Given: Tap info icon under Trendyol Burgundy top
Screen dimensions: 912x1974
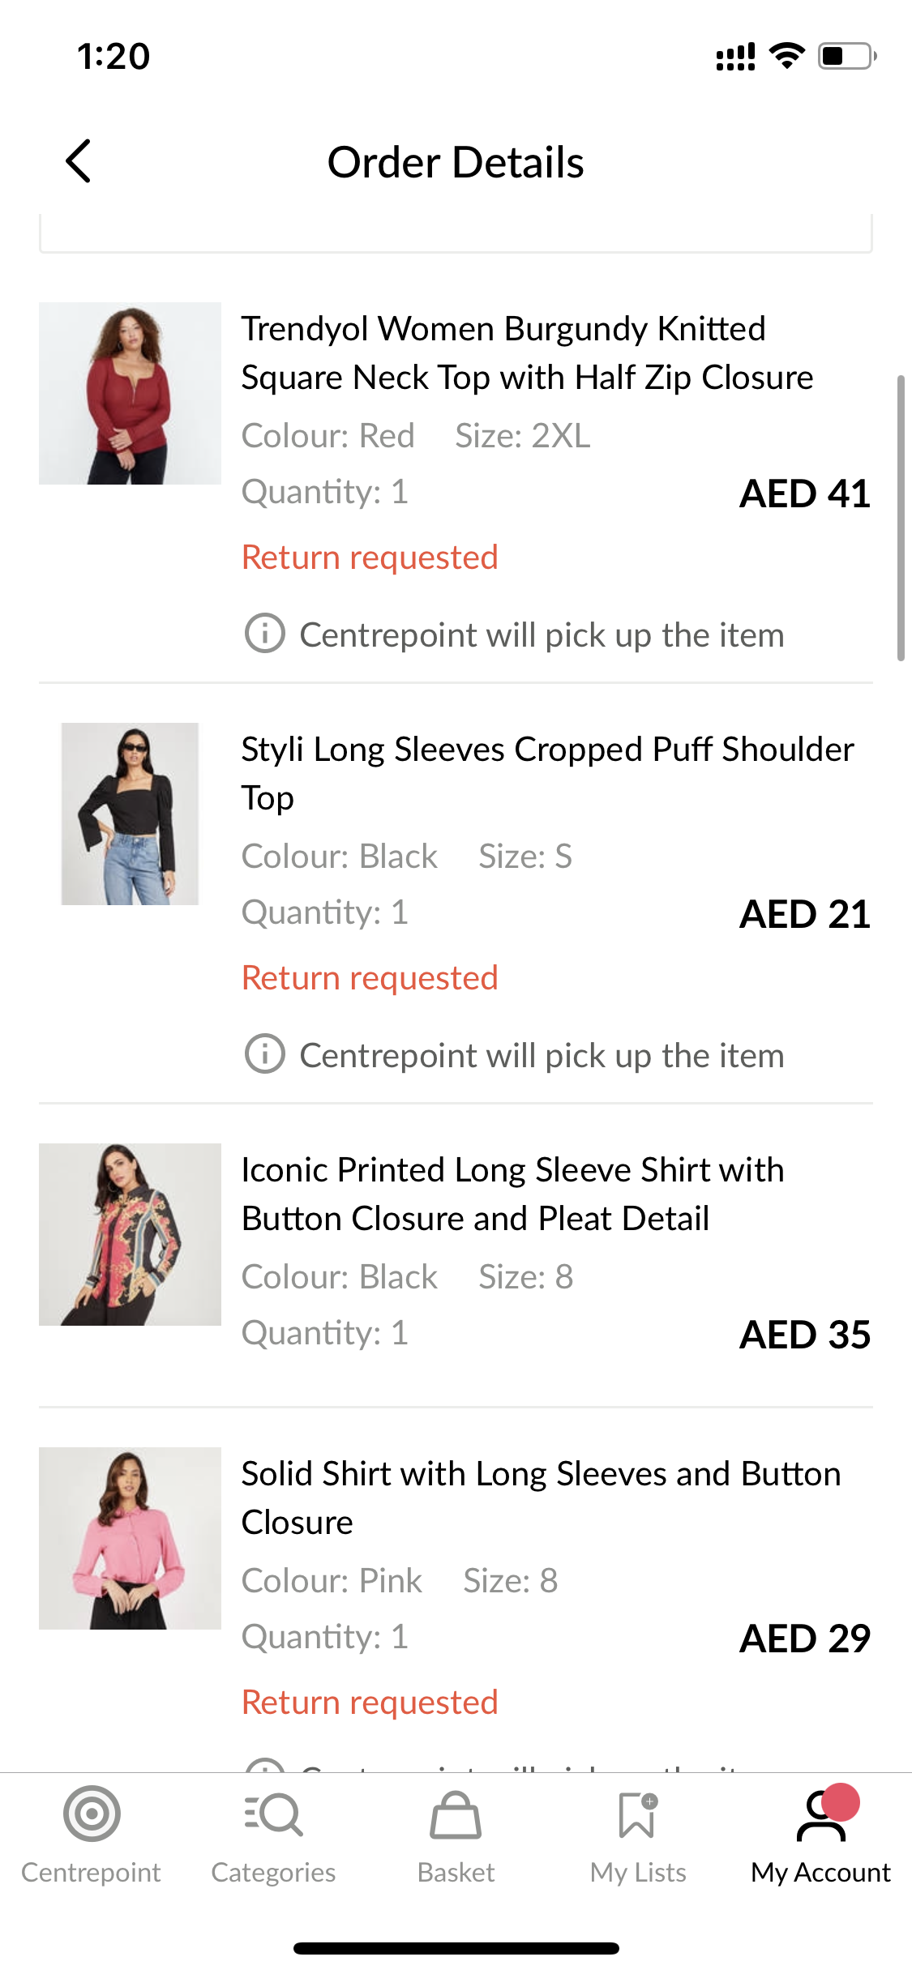Looking at the screenshot, I should click(265, 634).
